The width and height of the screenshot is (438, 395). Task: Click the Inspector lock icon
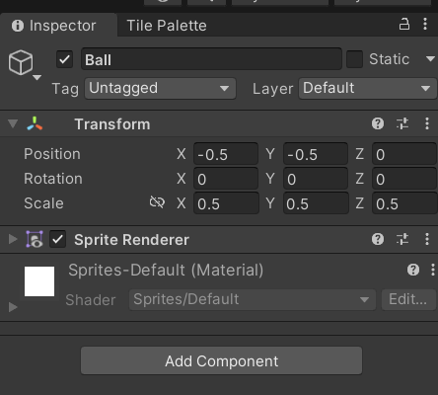[404, 24]
